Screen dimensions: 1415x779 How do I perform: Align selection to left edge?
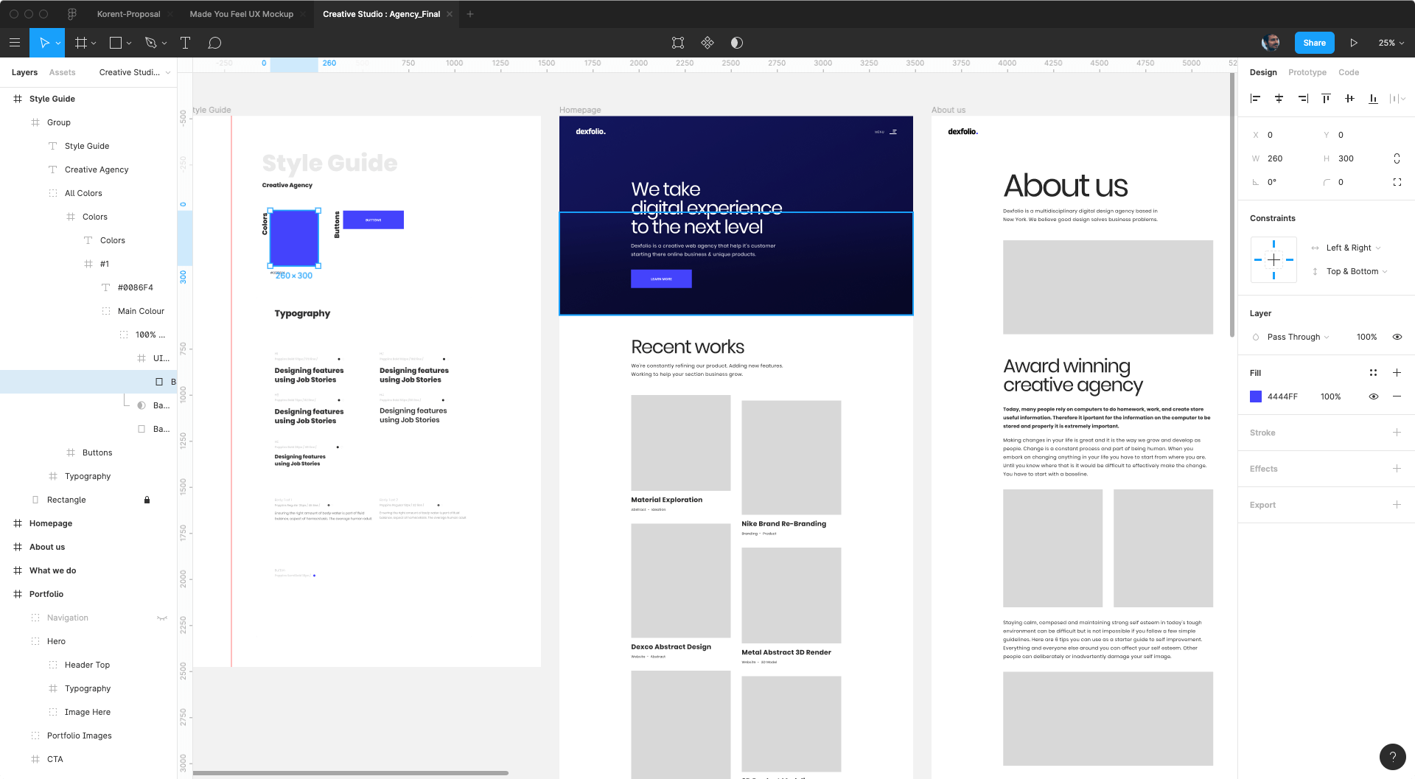pos(1256,98)
